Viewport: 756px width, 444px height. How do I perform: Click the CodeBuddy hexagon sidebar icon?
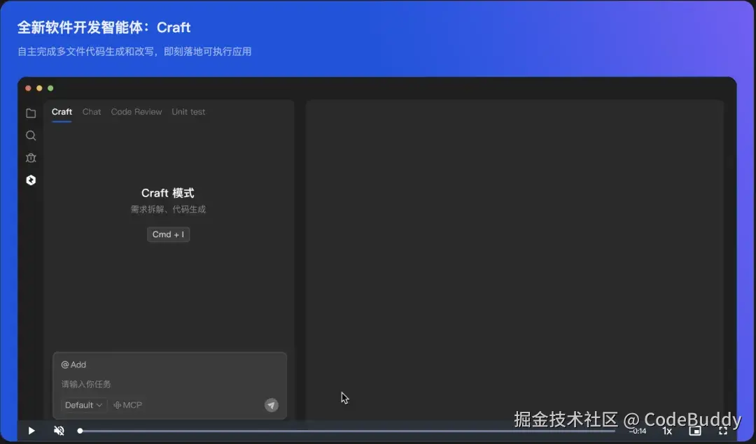point(30,180)
